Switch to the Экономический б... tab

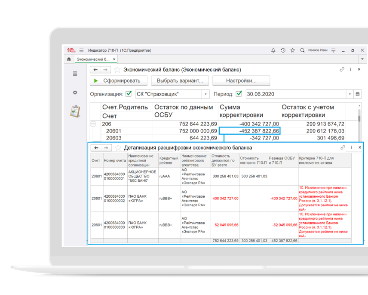point(93,59)
